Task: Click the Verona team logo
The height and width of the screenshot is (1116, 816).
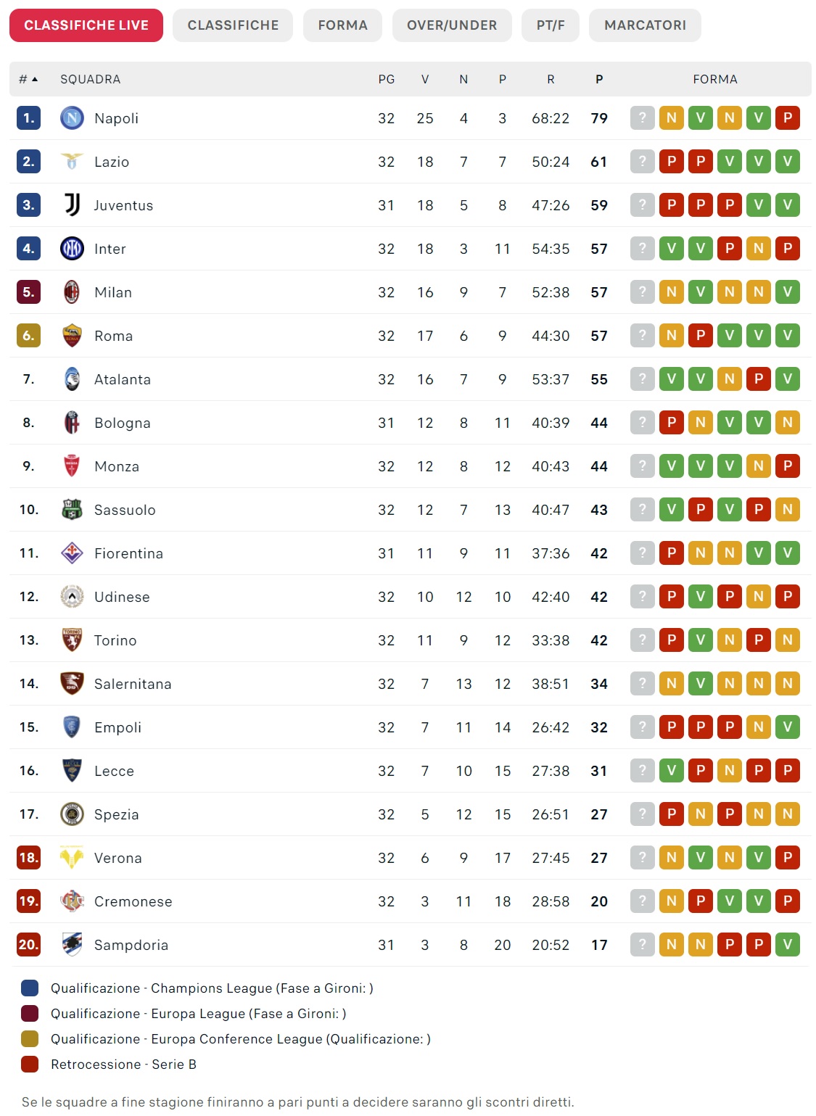Action: 72,858
